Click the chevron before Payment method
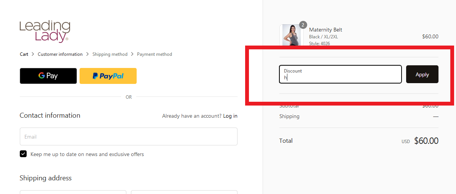This screenshot has width=456, height=194. point(132,54)
